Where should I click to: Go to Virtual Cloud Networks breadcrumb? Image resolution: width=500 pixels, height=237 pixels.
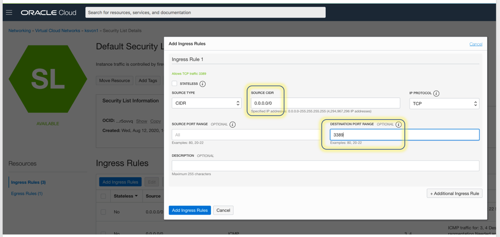[58, 30]
